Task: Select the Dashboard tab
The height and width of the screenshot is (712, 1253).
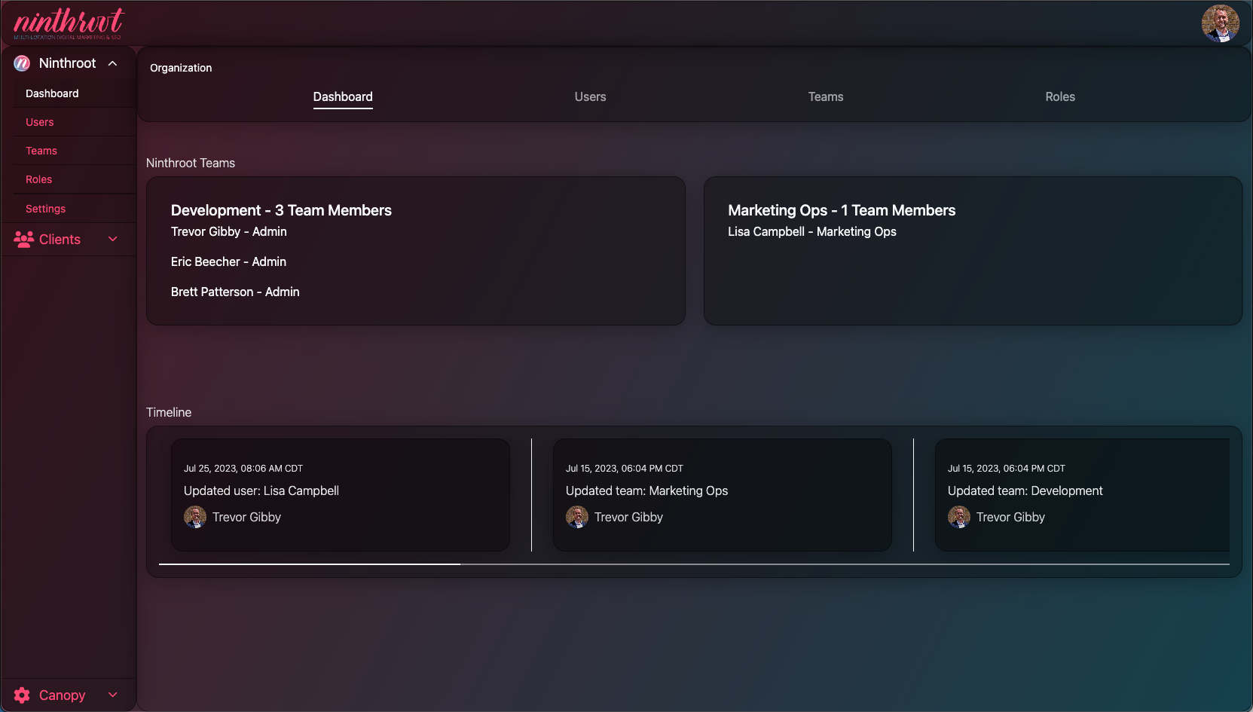Action: [343, 96]
